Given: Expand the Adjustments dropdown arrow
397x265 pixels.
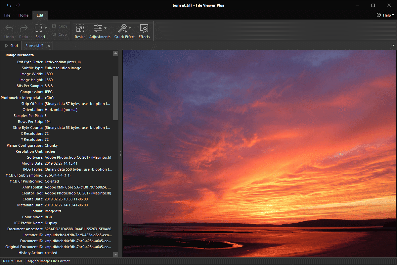Looking at the screenshot, I should point(105,28).
